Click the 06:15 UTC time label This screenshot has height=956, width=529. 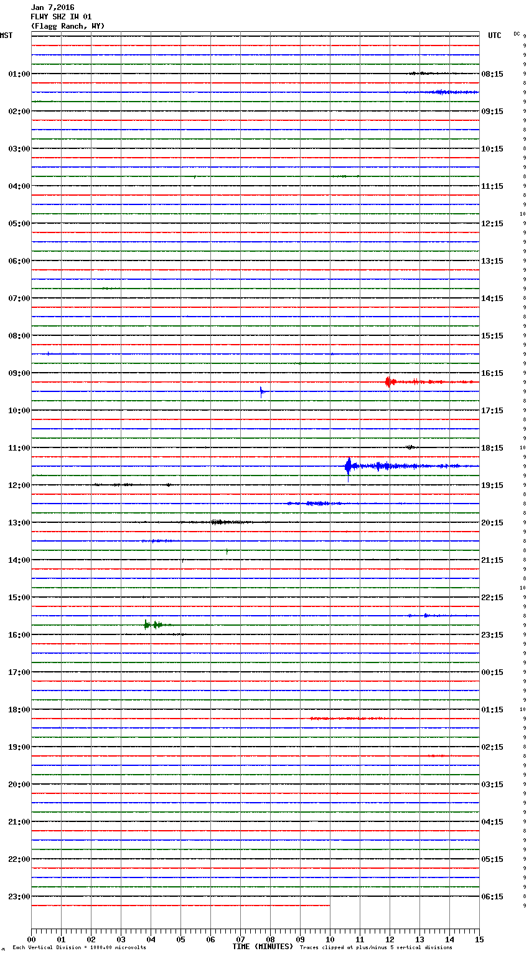pyautogui.click(x=492, y=896)
